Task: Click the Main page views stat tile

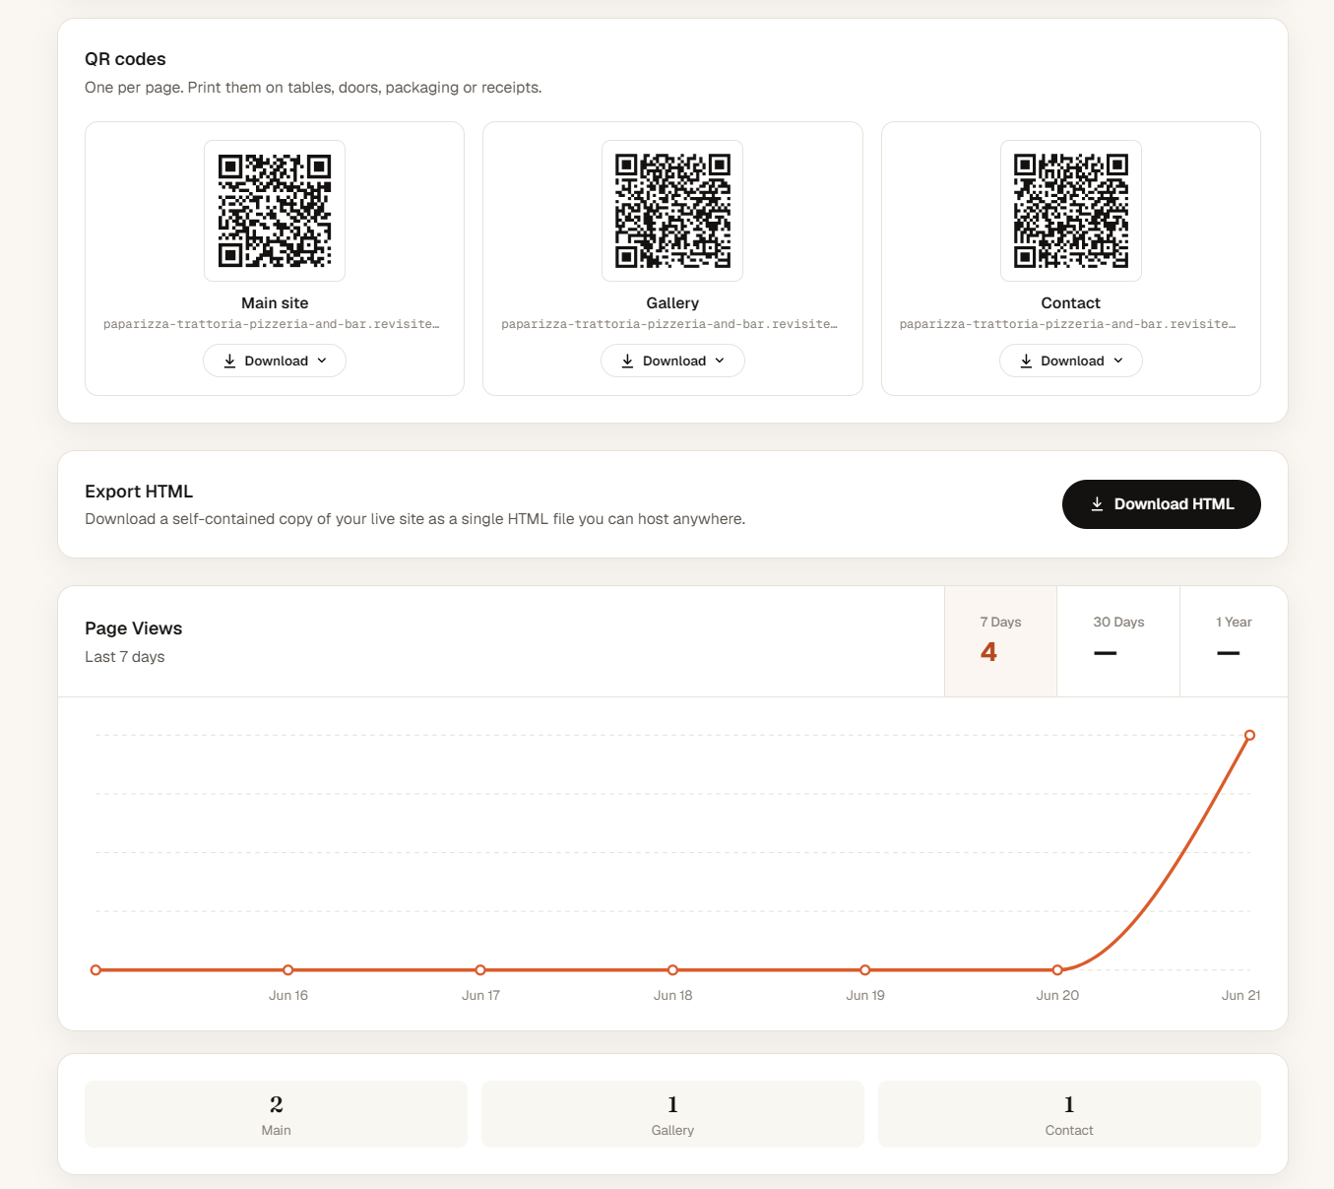Action: (x=276, y=1114)
